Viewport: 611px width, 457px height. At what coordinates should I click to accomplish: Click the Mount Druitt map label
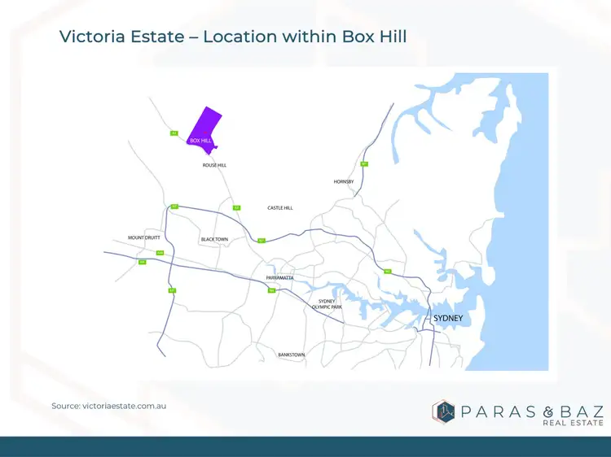click(x=144, y=237)
